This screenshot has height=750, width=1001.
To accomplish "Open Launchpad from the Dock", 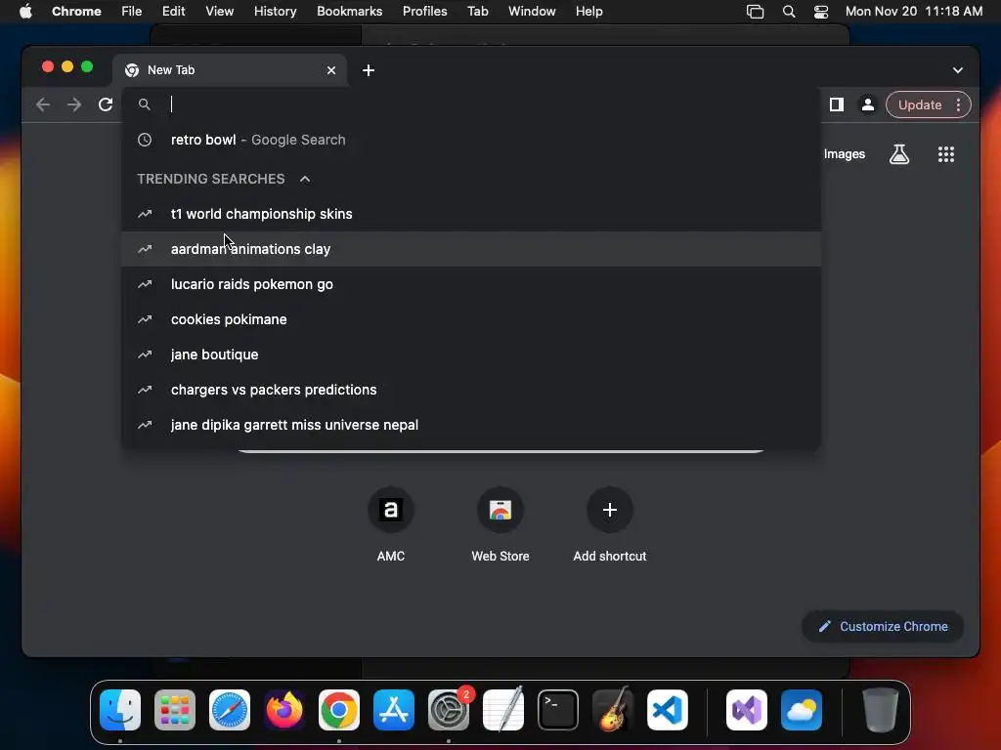I will 175,710.
